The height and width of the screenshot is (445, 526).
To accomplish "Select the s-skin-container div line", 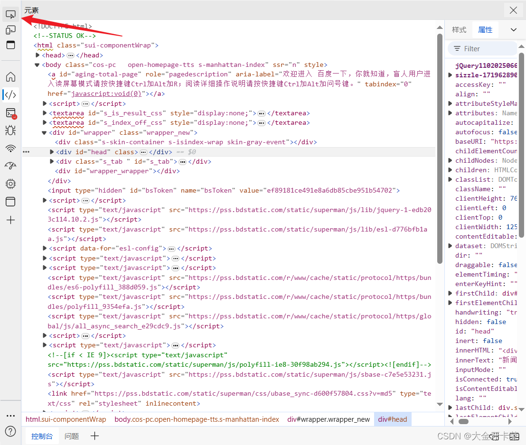I will click(x=186, y=142).
